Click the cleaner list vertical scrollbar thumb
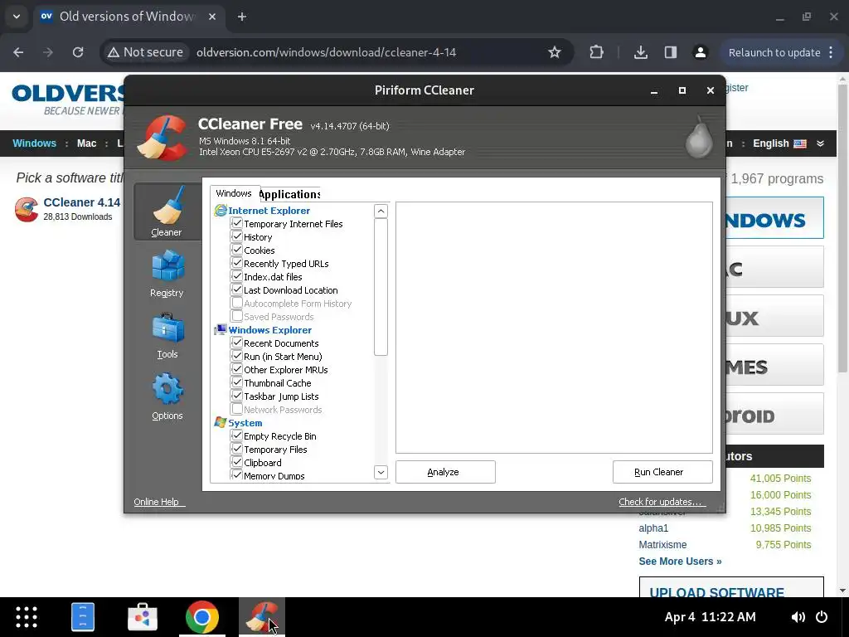The height and width of the screenshot is (637, 849). (x=381, y=287)
